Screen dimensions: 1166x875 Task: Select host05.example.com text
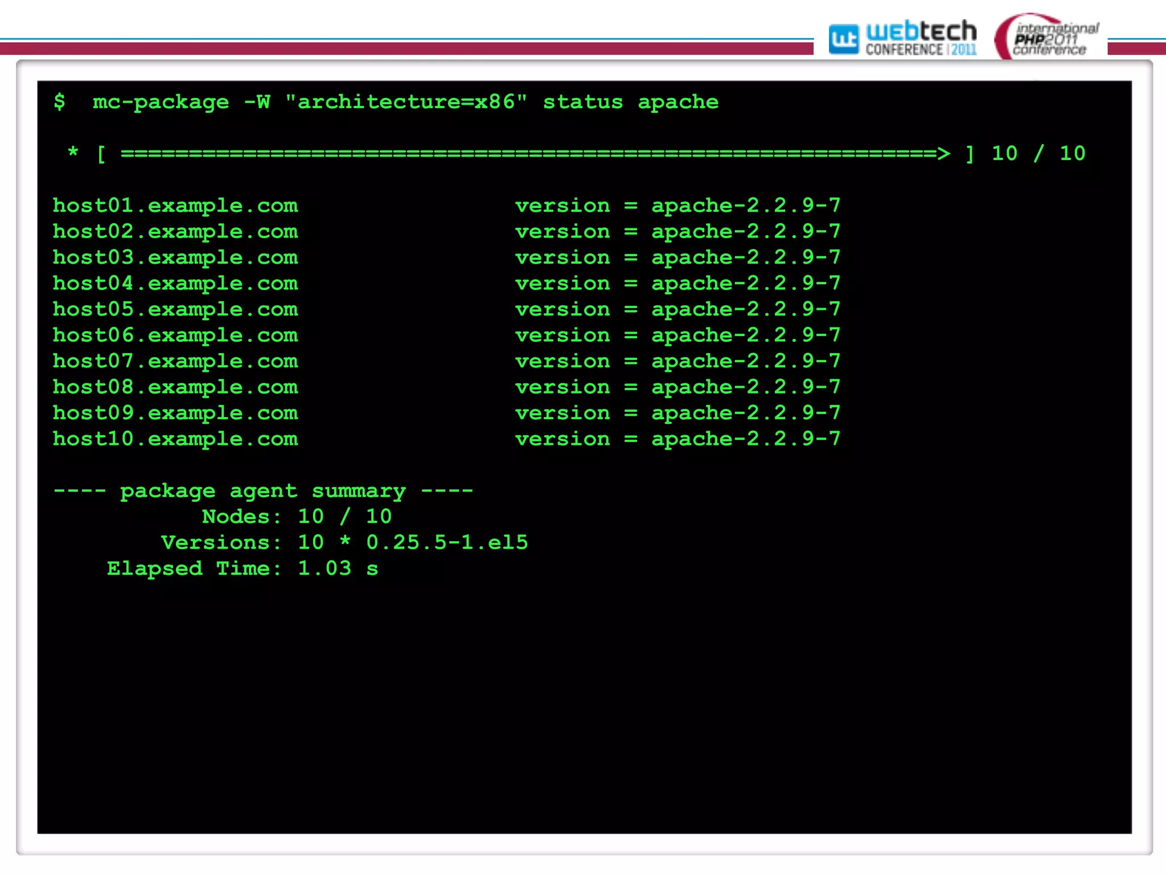[x=175, y=310]
